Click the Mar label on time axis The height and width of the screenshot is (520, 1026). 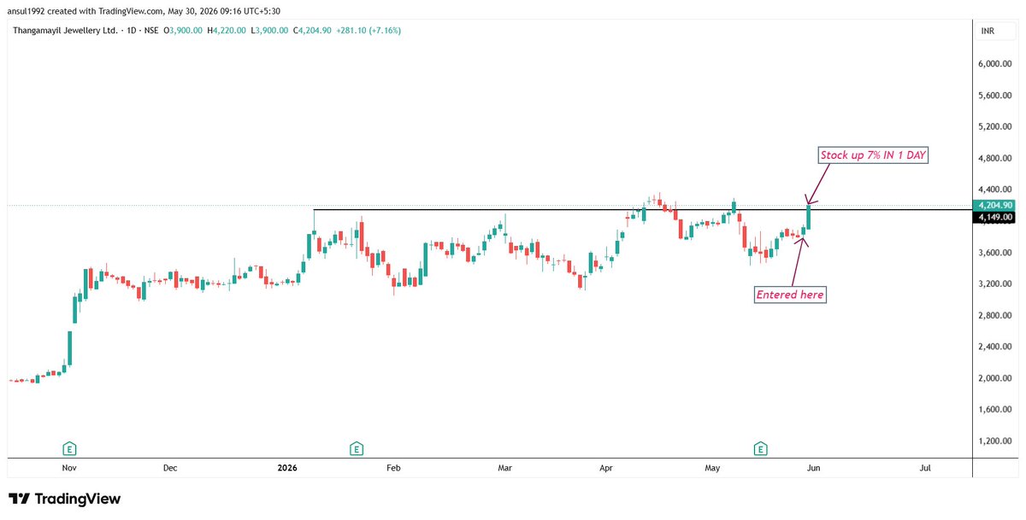click(x=505, y=468)
